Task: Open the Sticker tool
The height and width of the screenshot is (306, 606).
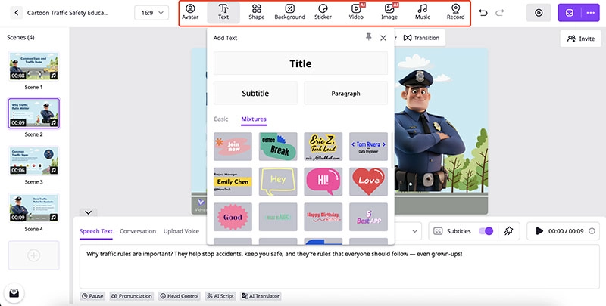Action: (x=323, y=12)
